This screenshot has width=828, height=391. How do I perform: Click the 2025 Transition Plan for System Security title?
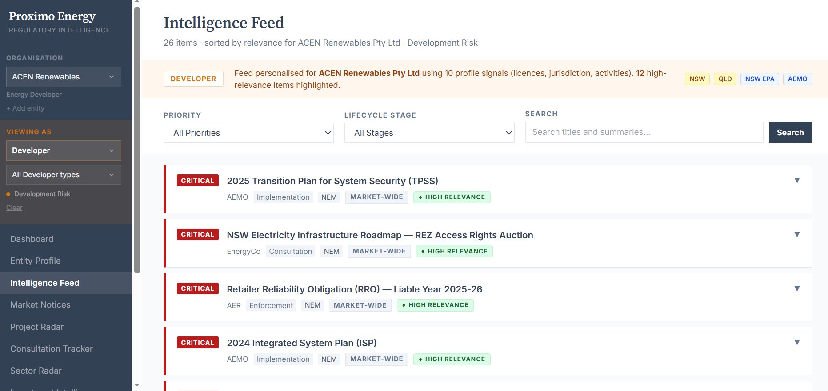(x=332, y=181)
